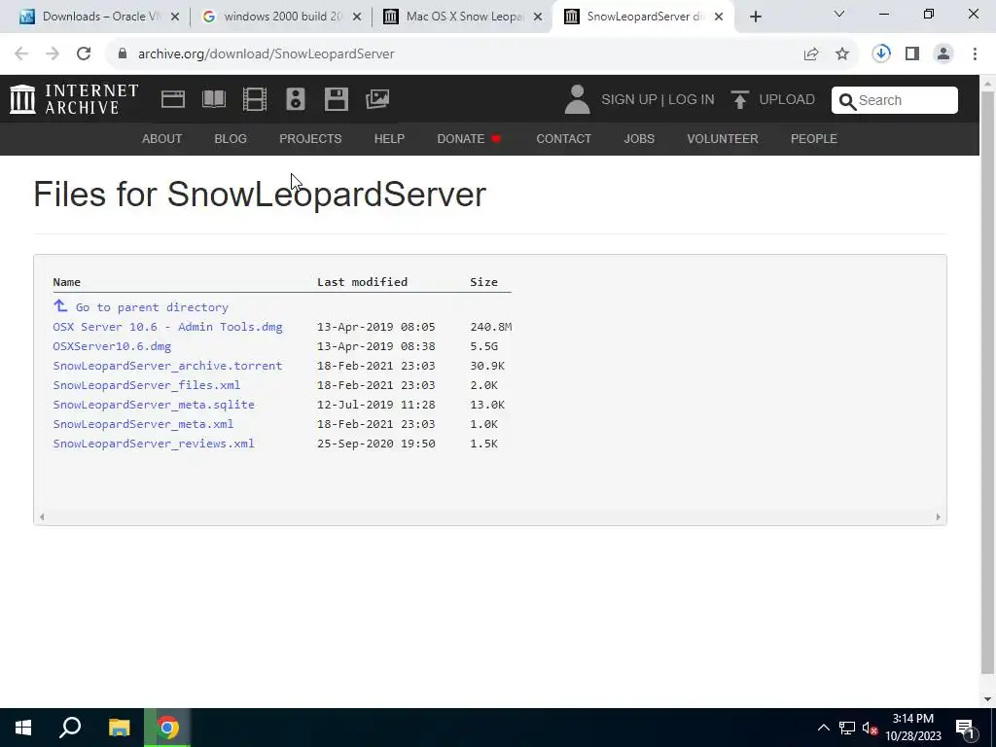Click Go to parent directory link
996x747 pixels.
click(152, 307)
